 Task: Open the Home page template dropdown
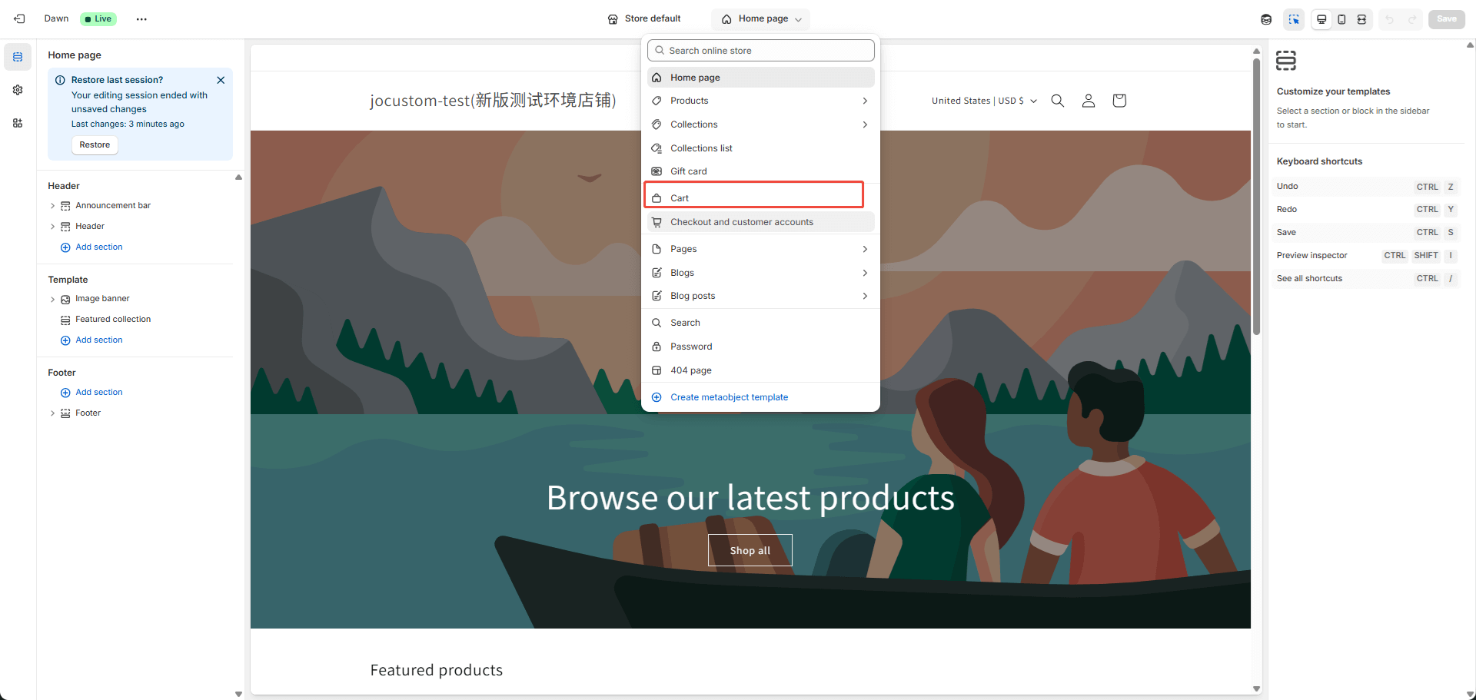[761, 19]
